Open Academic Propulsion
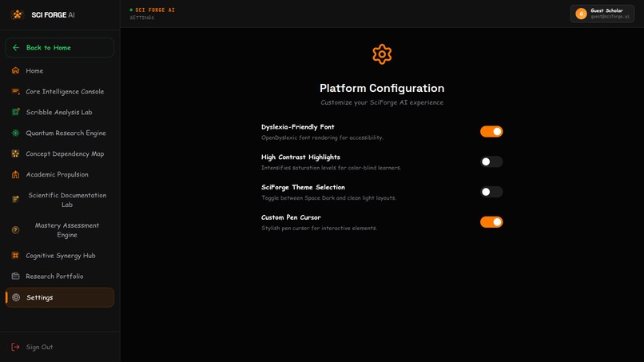The image size is (644, 362). coord(60,174)
